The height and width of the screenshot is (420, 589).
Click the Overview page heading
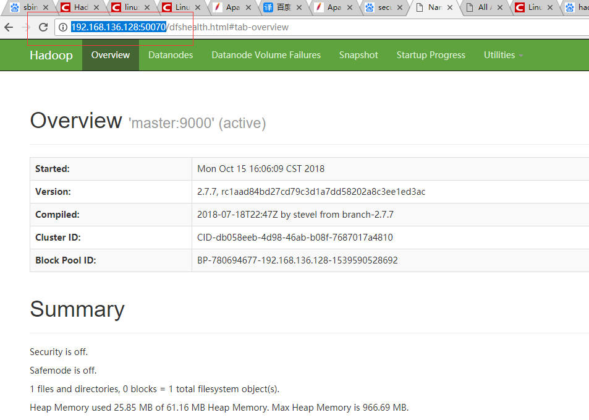pos(76,121)
